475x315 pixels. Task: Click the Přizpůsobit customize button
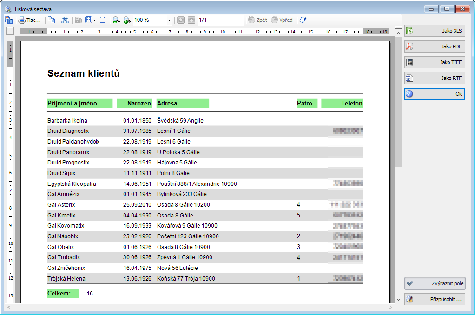[434, 299]
